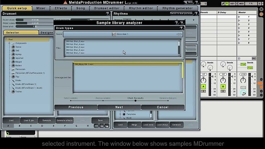This screenshot has height=149, width=265.
Task: Open the Sample library analyzer help icon
Action: click(177, 22)
